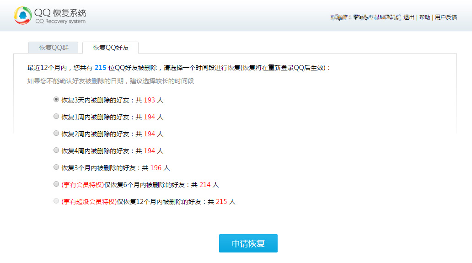Click the QQ penguin logo icon

click(x=22, y=16)
